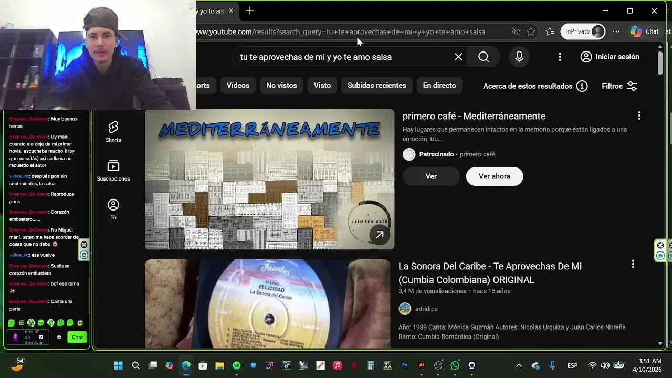Image resolution: width=672 pixels, height=378 pixels.
Task: Click the emoji picker in chat input
Action: pos(41,337)
